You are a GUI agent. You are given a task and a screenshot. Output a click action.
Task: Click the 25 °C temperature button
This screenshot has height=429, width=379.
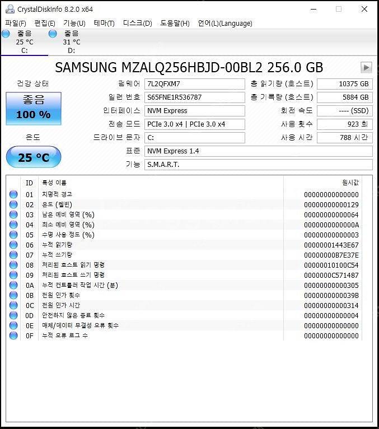[x=34, y=157]
